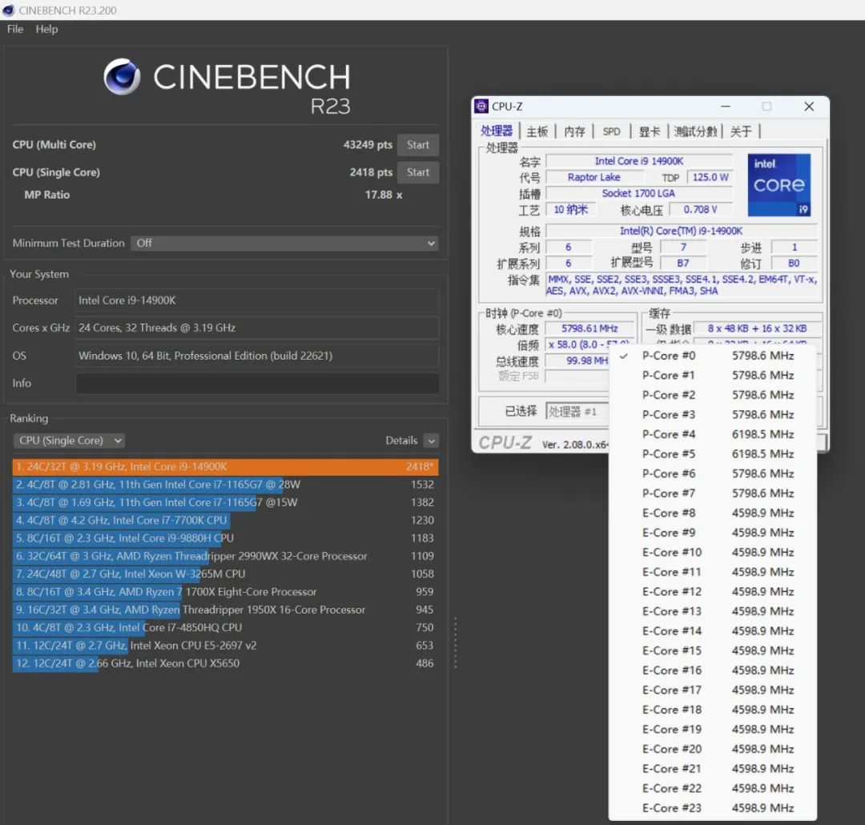Image resolution: width=865 pixels, height=825 pixels.
Task: Open the 处理器 #1 selection dropdown
Action: click(577, 411)
